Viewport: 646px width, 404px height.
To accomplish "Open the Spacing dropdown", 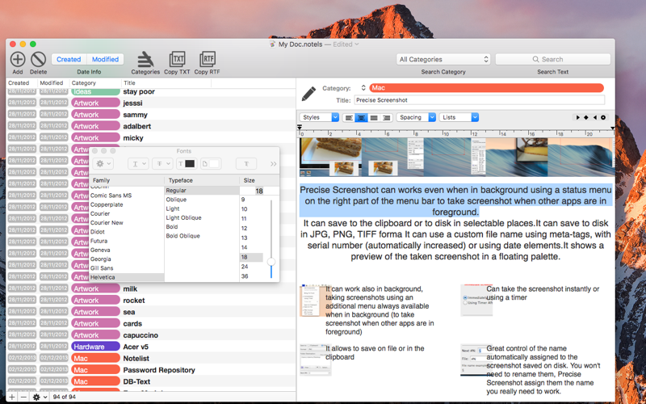I will 416,117.
